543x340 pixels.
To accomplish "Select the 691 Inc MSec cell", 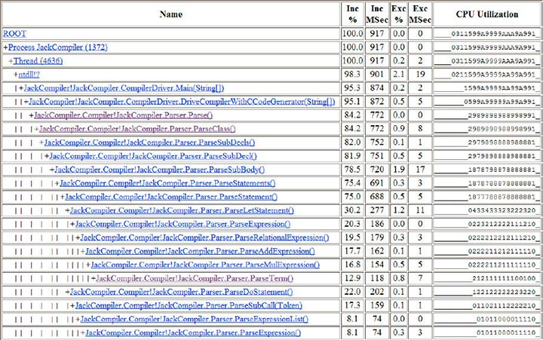I will [377, 183].
